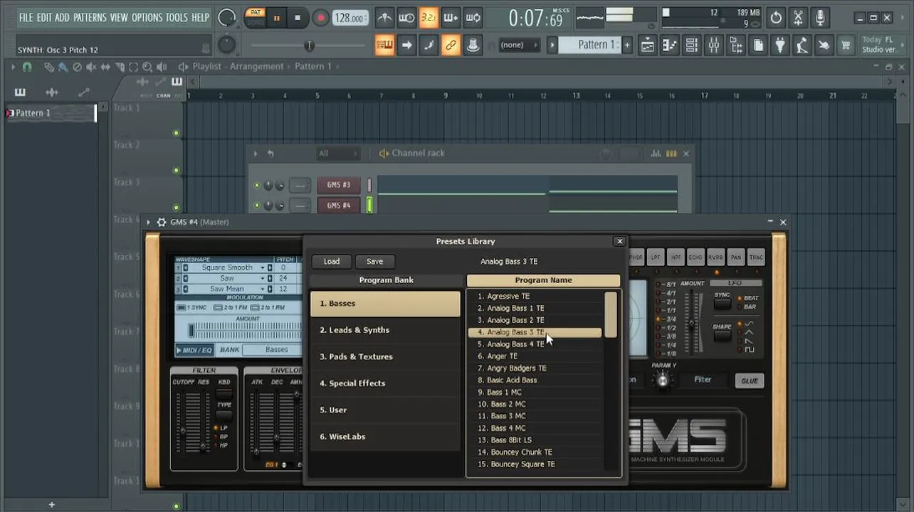The height and width of the screenshot is (512, 914).
Task: Toggle wait for input before recording
Action: click(406, 18)
